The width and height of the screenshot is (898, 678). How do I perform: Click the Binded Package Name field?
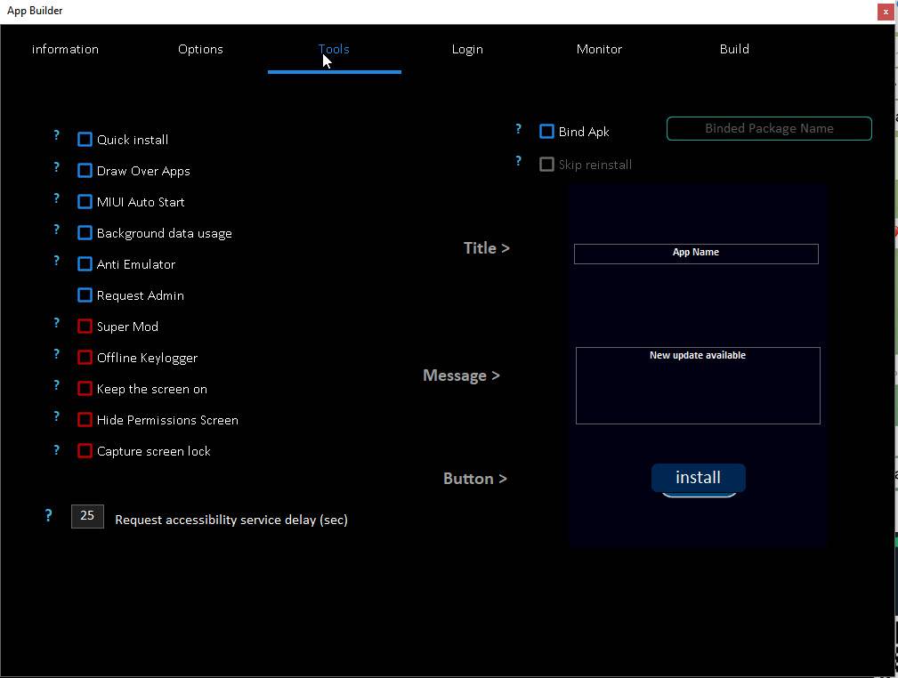tap(769, 128)
